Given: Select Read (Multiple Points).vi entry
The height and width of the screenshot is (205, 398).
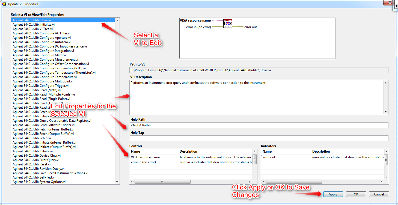Looking at the screenshot, I should tap(63, 94).
